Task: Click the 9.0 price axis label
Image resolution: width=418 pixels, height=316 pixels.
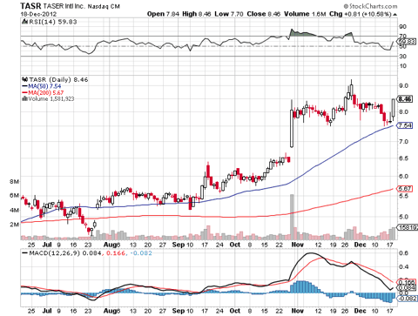Action: point(404,85)
